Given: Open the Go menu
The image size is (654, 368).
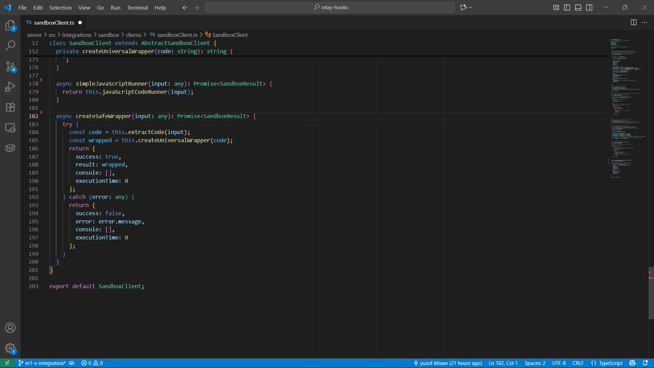Looking at the screenshot, I should point(100,8).
